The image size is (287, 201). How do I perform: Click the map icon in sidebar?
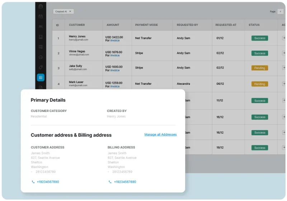[x=41, y=47]
